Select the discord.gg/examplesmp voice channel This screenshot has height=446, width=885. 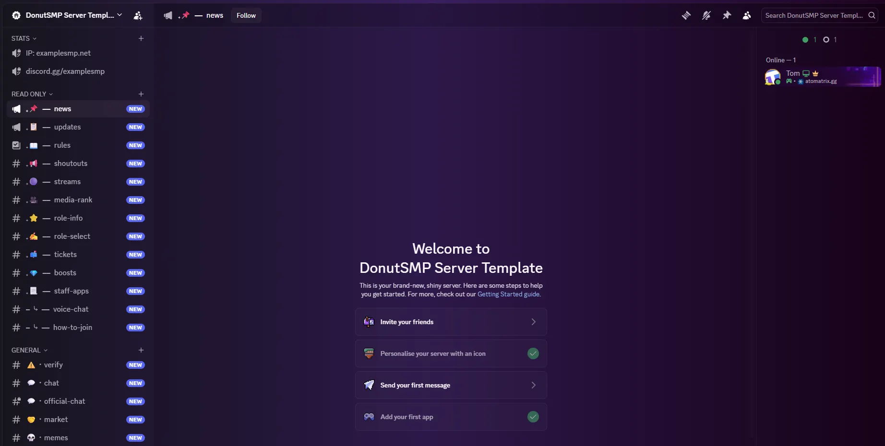point(78,71)
